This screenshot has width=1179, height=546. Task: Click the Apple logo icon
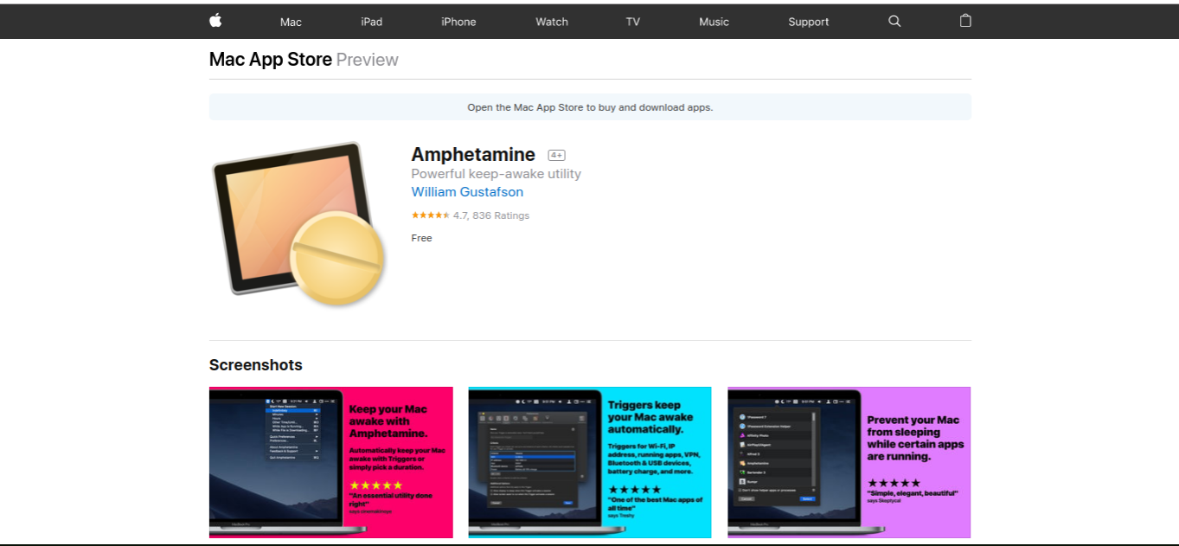coord(215,21)
